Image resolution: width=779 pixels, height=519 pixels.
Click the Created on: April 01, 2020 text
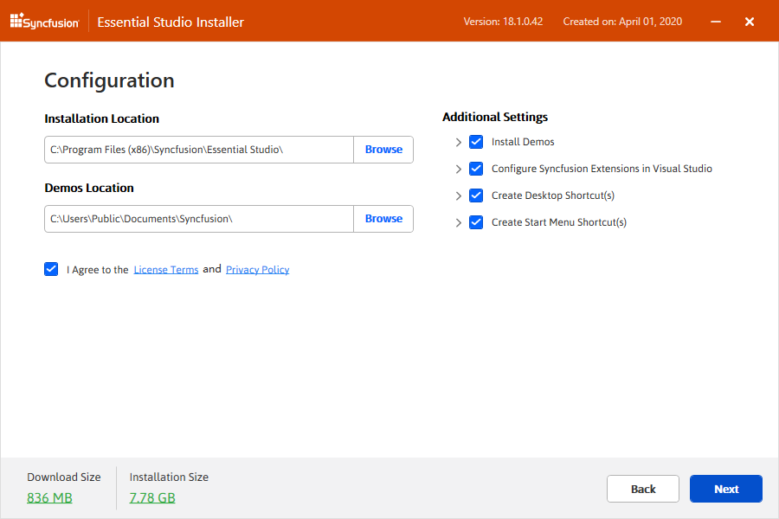(622, 22)
